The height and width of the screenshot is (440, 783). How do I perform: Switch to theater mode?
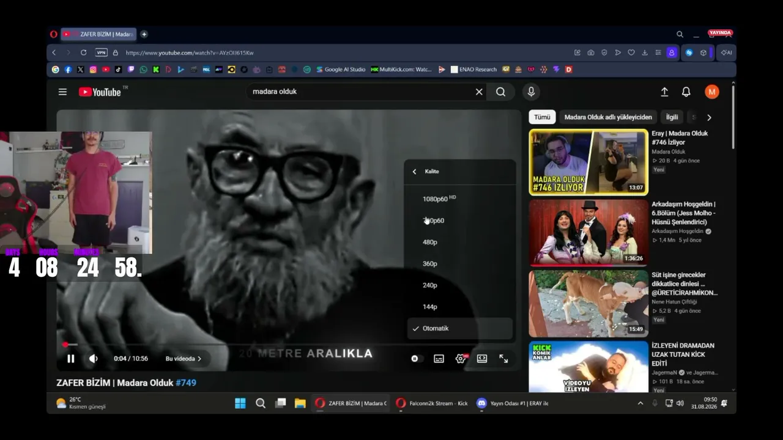(482, 359)
